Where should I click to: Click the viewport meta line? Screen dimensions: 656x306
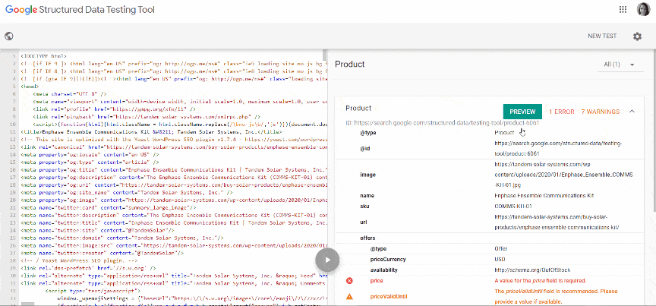click(180, 102)
